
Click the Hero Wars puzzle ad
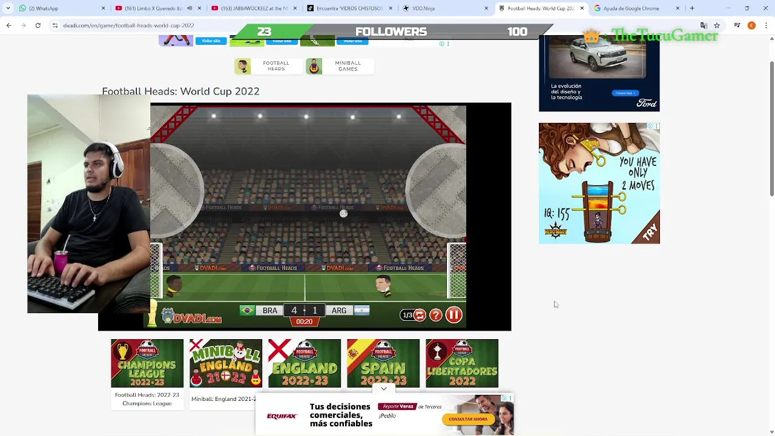pyautogui.click(x=599, y=183)
